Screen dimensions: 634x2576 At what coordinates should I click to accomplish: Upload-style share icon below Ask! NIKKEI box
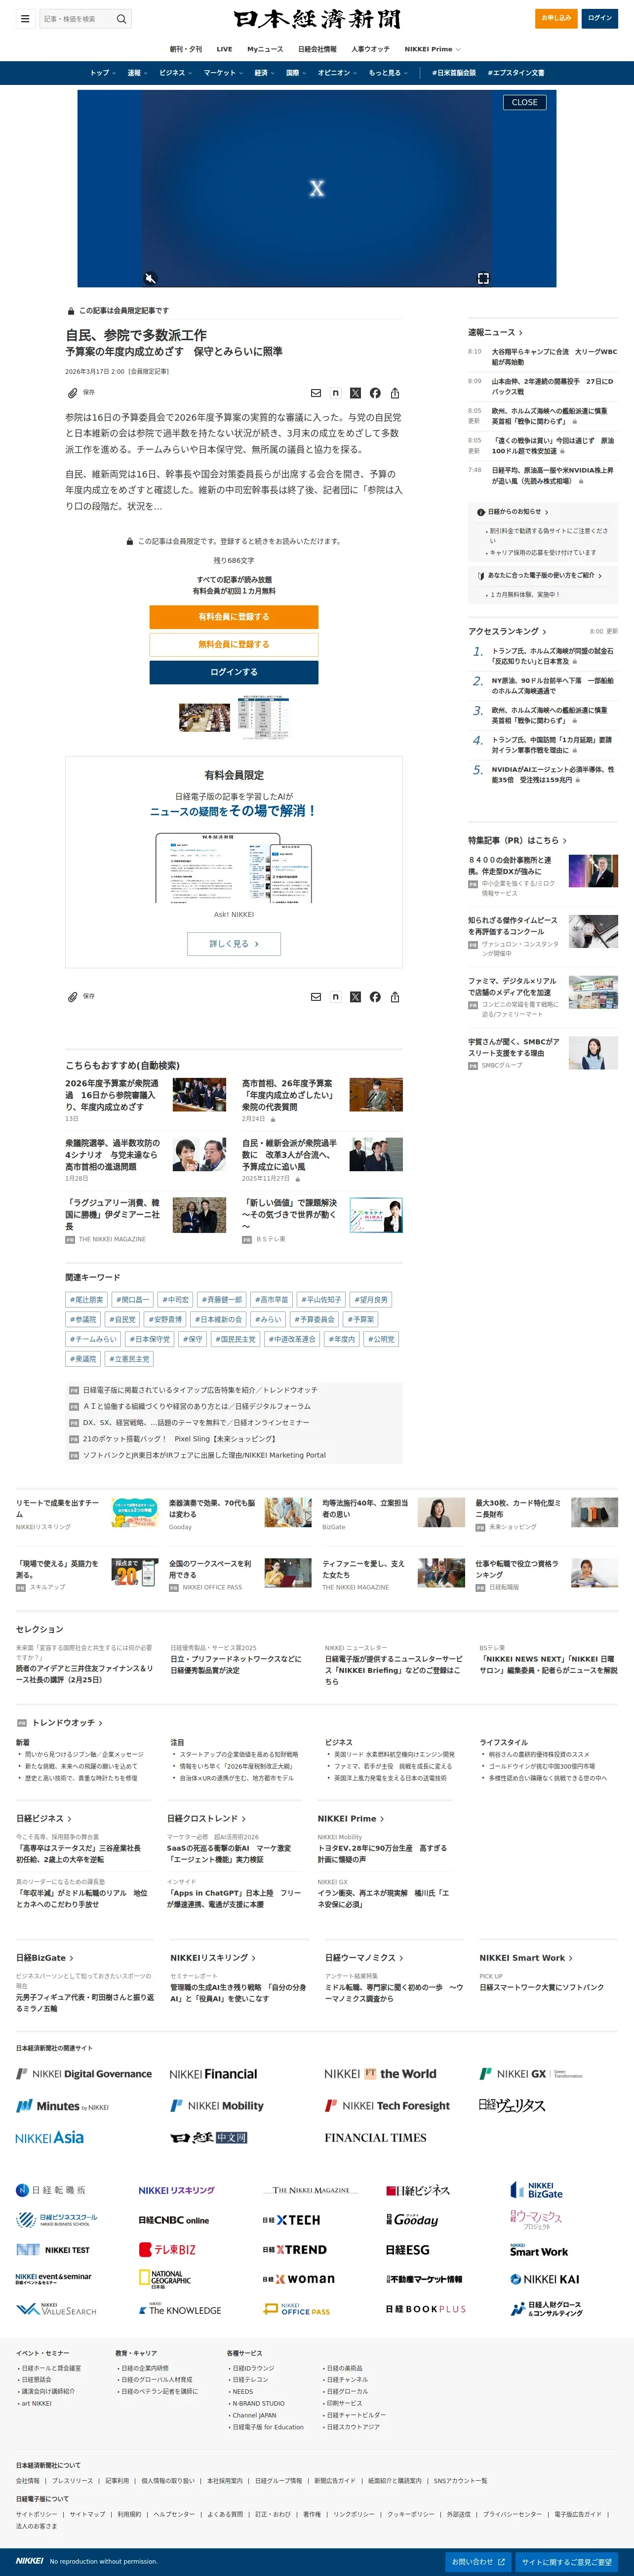(x=395, y=997)
